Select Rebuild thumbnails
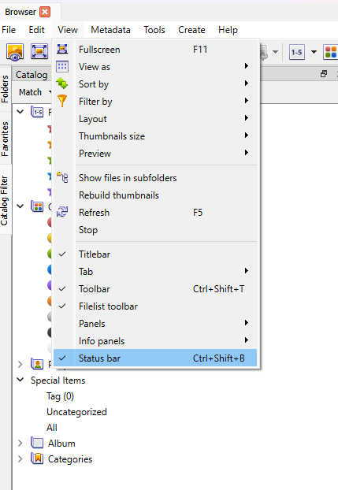This screenshot has width=338, height=490. tap(119, 195)
